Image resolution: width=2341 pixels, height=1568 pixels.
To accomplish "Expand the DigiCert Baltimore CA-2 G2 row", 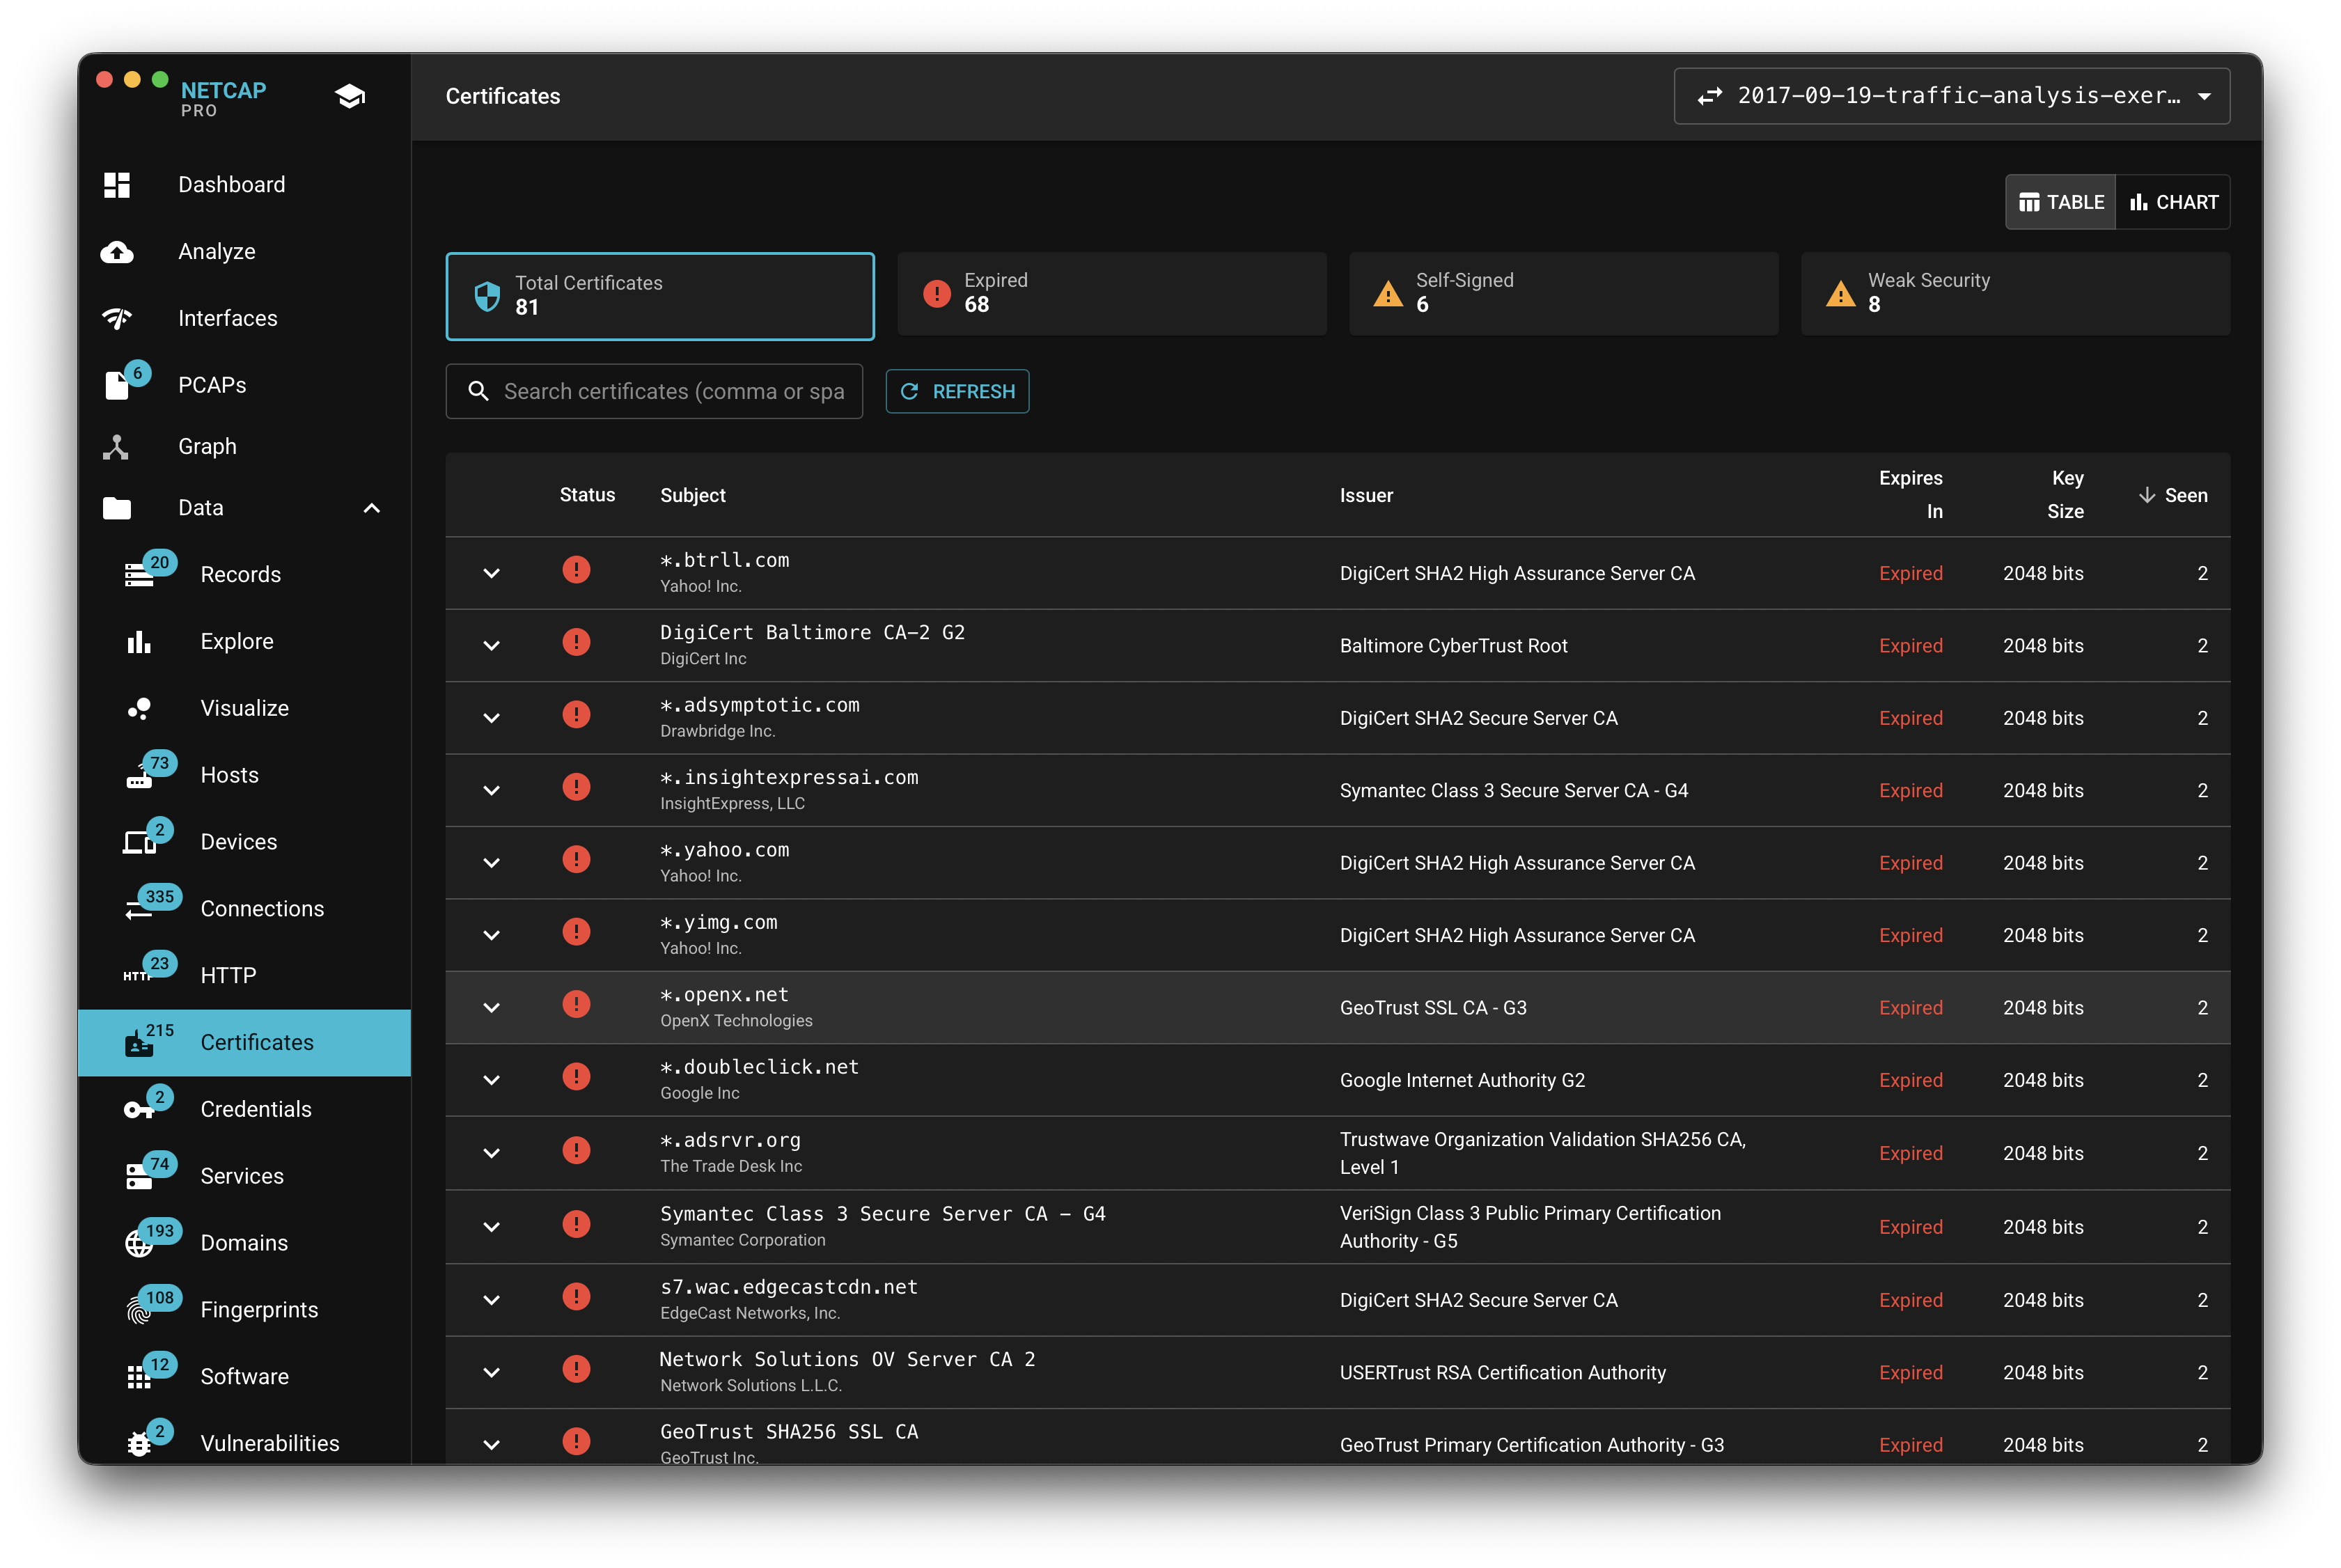I will [x=491, y=646].
